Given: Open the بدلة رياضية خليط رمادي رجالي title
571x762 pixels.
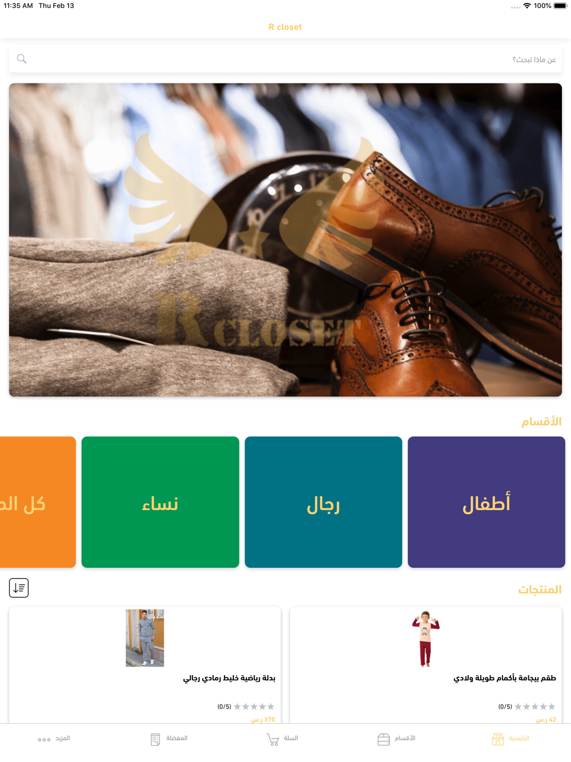Looking at the screenshot, I should [229, 678].
